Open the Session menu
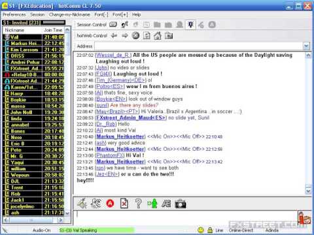Viewport: 314px width, 235px height. 37,14
